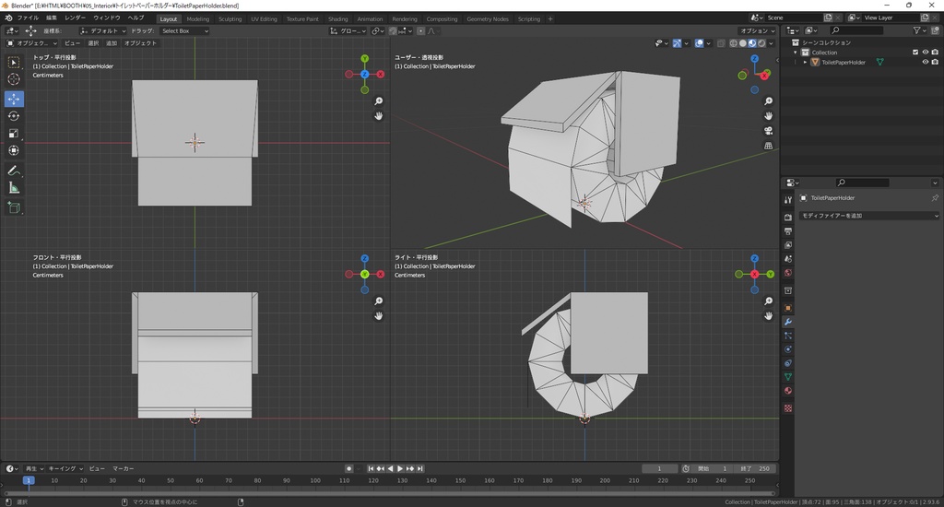The height and width of the screenshot is (507, 944).
Task: Click the オプション button in viewport header
Action: tap(757, 30)
